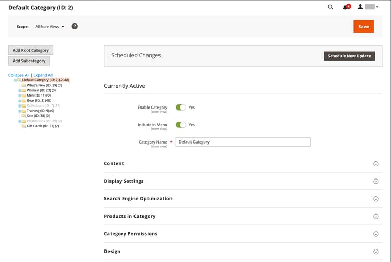Click the Scheduled Changes heading text

click(136, 55)
